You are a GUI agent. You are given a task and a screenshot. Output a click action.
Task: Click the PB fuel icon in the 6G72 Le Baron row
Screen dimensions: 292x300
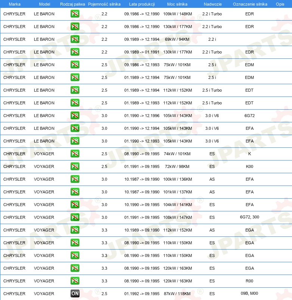point(75,116)
